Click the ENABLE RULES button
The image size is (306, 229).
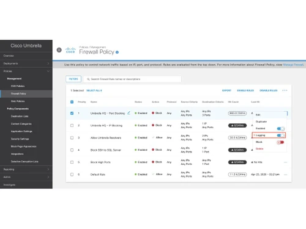[x=245, y=90]
